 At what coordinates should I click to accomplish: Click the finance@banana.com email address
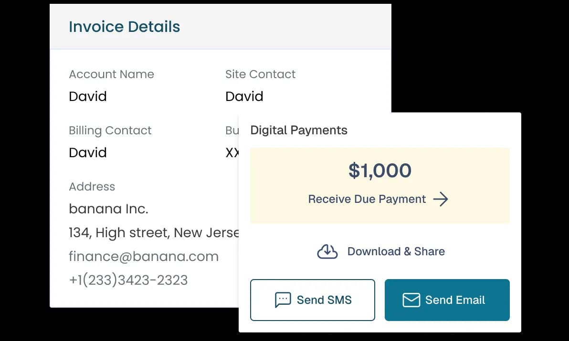click(144, 256)
